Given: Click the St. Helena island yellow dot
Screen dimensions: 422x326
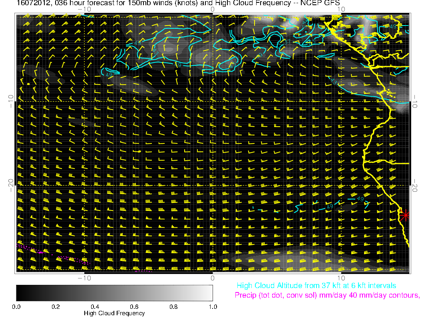Looking at the screenshot, I should click(x=139, y=152).
